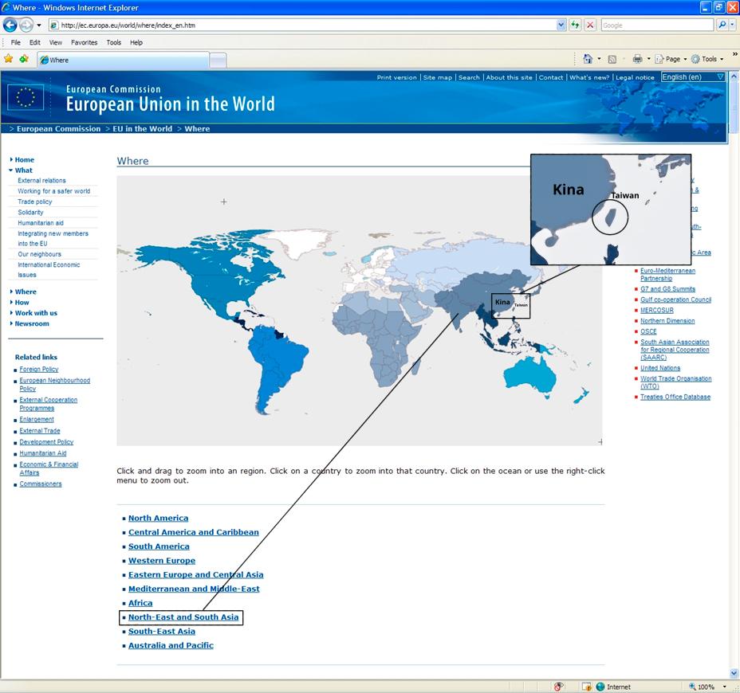Click the 'Enlargement' related link
The image size is (740, 693).
point(37,419)
